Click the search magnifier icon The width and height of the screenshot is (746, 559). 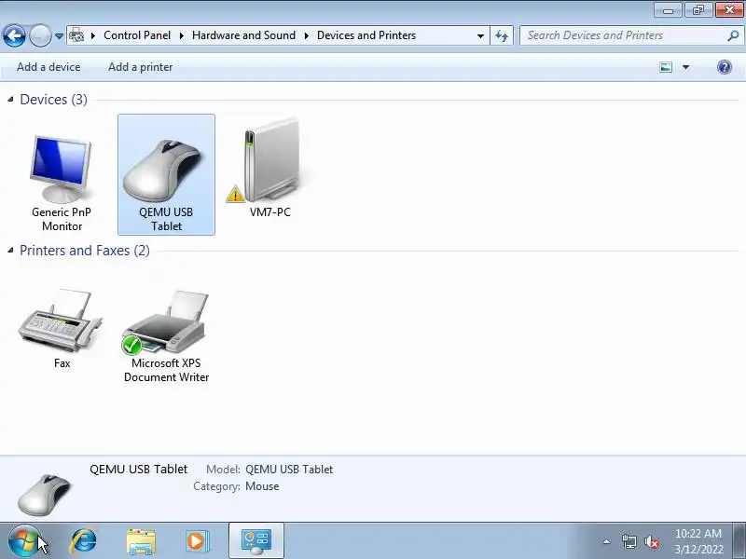tap(733, 35)
